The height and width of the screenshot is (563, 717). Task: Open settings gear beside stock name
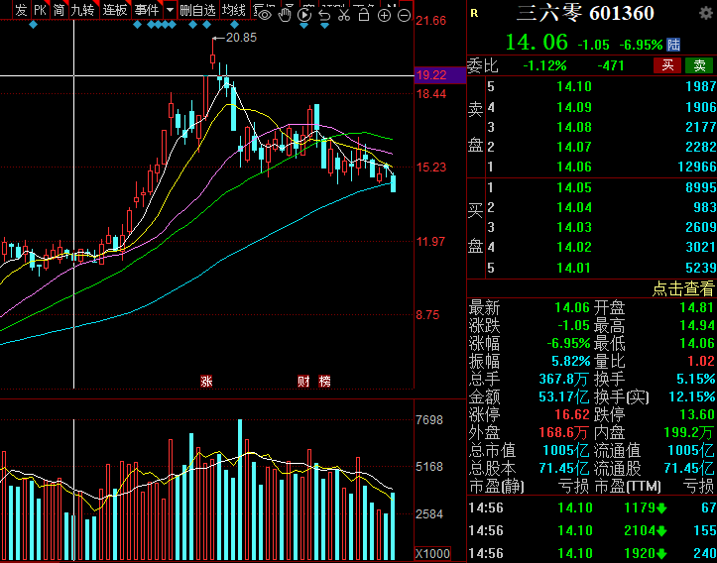point(703,12)
